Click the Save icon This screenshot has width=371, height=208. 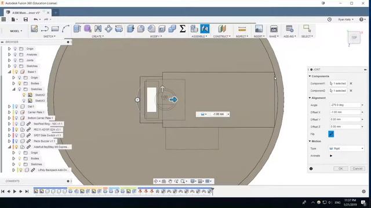point(26,19)
